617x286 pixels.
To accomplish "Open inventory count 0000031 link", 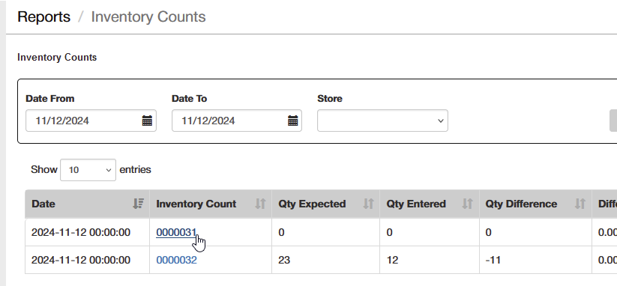I will click(x=176, y=233).
